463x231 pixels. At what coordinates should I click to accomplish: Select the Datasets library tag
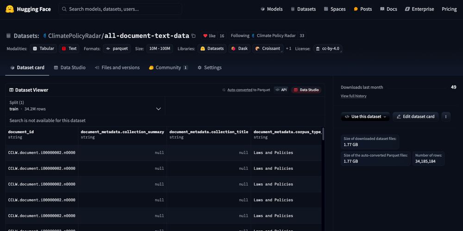212,49
